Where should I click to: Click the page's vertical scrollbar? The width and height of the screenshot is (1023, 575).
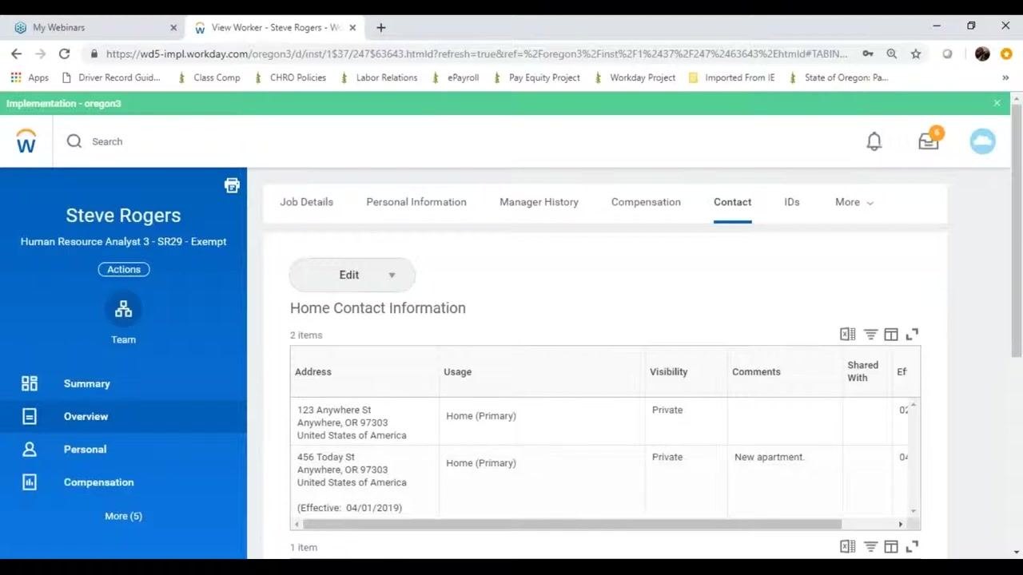(1017, 230)
